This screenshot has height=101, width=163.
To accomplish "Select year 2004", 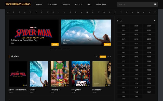I will [149, 52].
